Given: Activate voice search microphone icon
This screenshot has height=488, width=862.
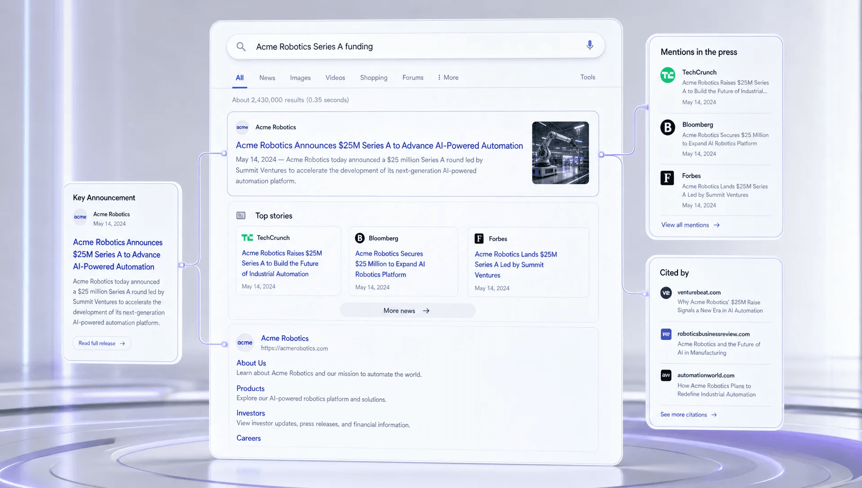Looking at the screenshot, I should (589, 45).
